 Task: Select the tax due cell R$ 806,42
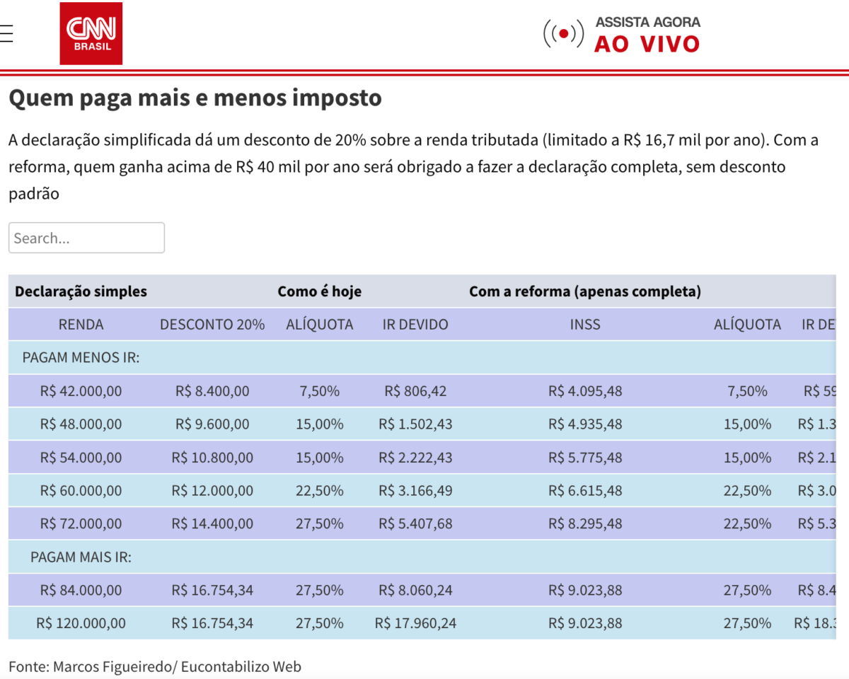(415, 391)
